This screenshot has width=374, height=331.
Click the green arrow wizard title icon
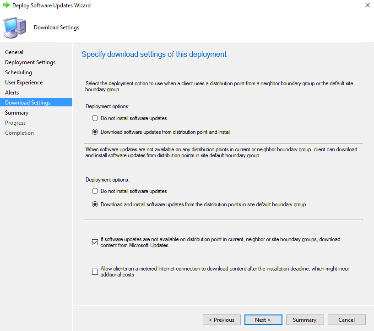point(6,6)
